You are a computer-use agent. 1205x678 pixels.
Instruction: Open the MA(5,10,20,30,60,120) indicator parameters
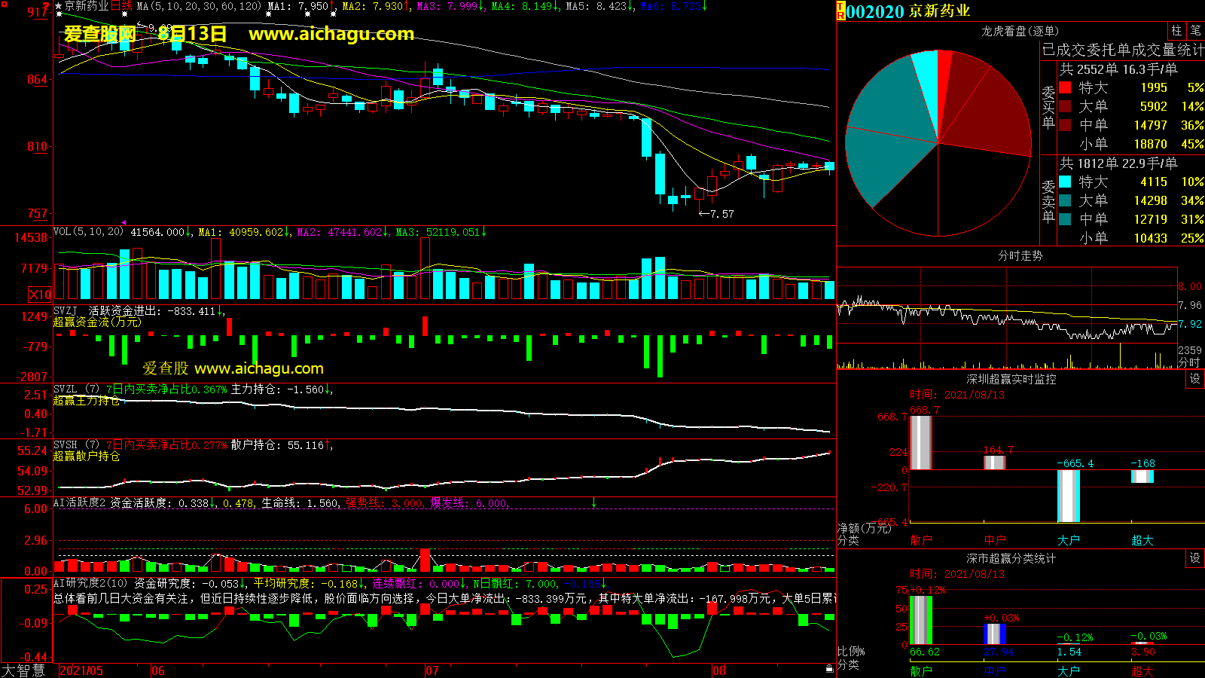[199, 6]
